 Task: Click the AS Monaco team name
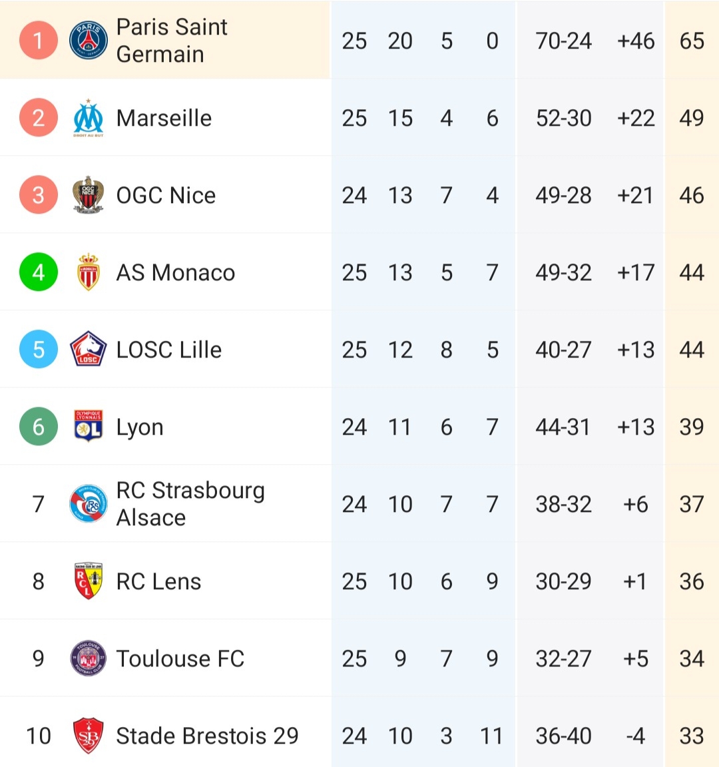tap(175, 272)
